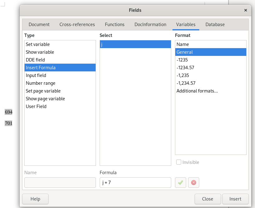The width and height of the screenshot is (255, 208).
Task: Go to the Database tab
Action: point(215,25)
